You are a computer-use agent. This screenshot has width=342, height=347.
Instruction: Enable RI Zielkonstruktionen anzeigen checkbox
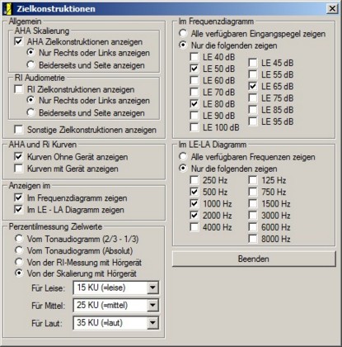pyautogui.click(x=18, y=89)
